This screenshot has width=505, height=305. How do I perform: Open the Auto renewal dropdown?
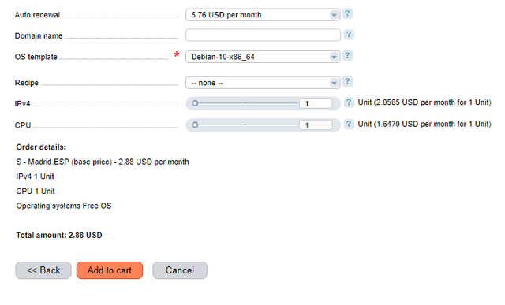(x=263, y=15)
